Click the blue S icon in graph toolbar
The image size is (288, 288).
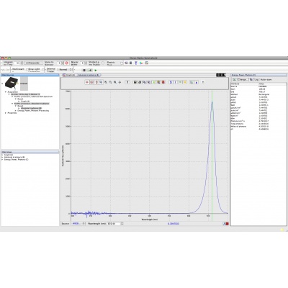pos(171,82)
